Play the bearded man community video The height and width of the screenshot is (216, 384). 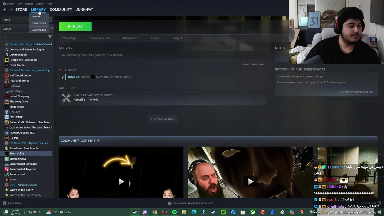click(x=250, y=181)
